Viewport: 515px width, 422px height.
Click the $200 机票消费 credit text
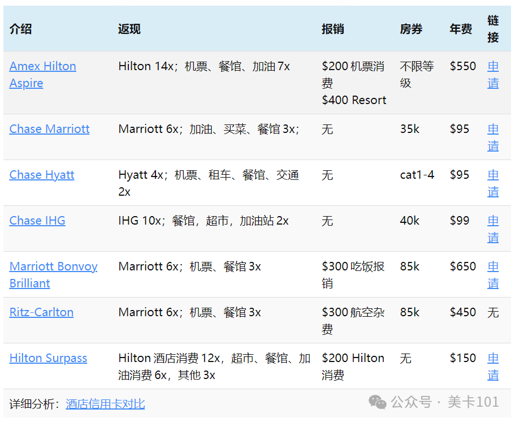(x=353, y=75)
